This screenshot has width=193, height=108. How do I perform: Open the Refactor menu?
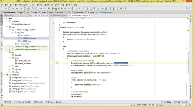40,5
